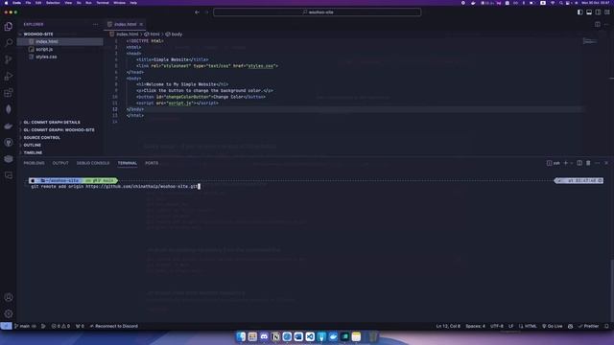Click the UTF-8 encoding indicator
Viewport: 614px width, 345px height.
click(x=497, y=326)
